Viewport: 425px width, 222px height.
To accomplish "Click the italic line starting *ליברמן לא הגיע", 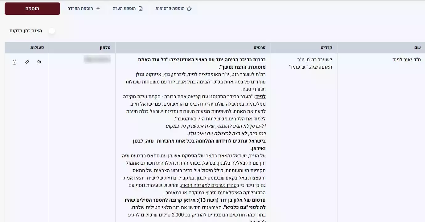I will (216, 126).
